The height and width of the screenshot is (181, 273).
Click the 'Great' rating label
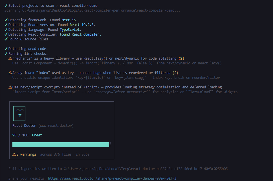pos(37,135)
